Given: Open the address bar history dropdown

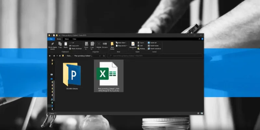Looking at the screenshot, I should click(x=100, y=56).
